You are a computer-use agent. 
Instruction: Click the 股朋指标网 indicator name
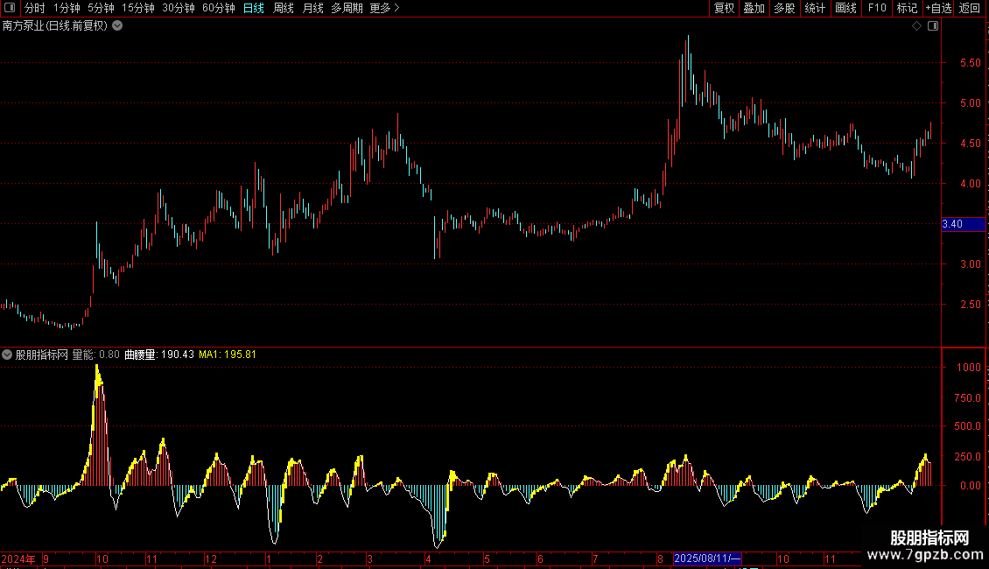click(42, 355)
